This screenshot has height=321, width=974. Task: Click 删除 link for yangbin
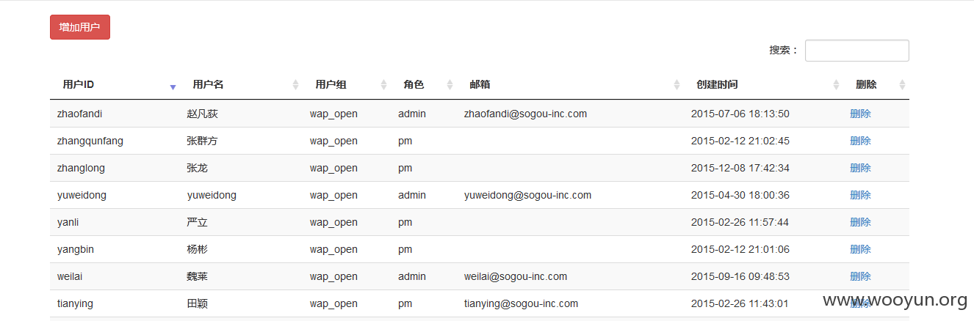(860, 249)
